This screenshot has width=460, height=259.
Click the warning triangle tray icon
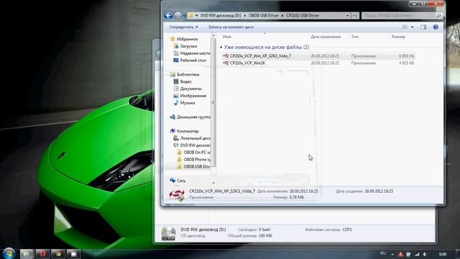point(400,254)
